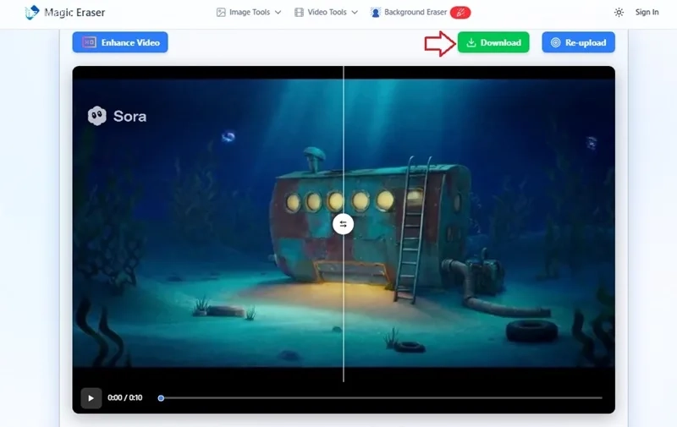Click the green Download button
The image size is (677, 427).
pos(493,42)
